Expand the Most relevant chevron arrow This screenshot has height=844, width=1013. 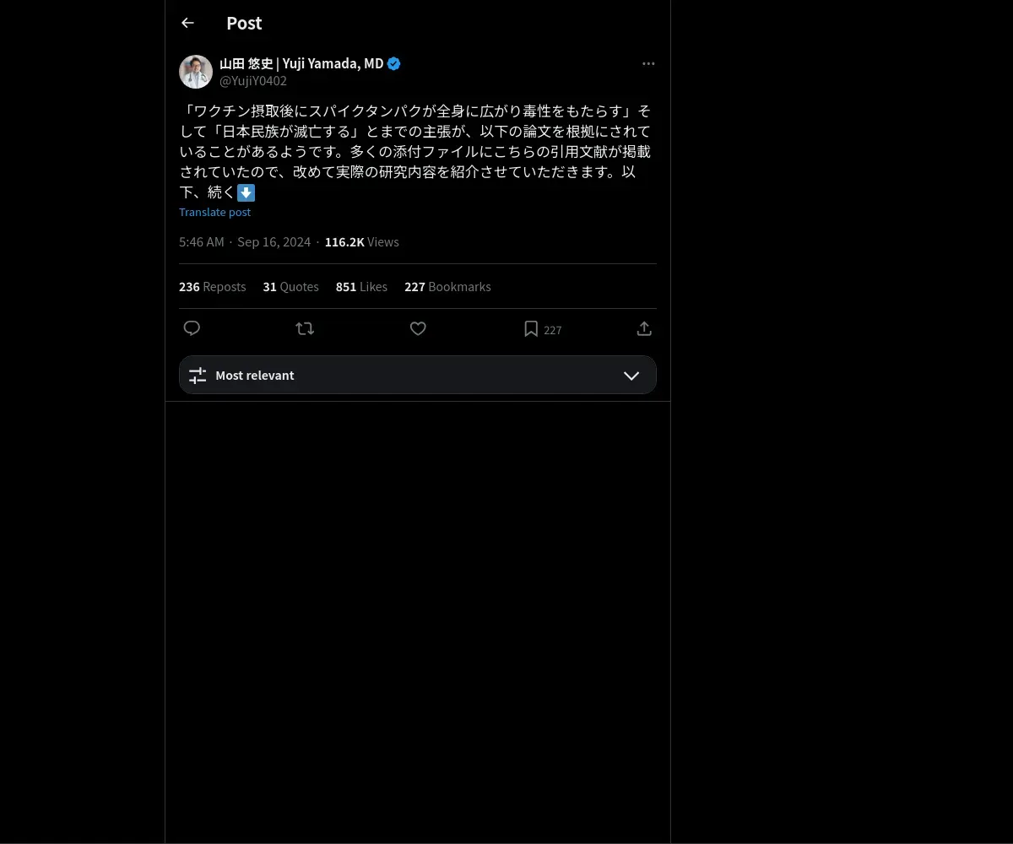coord(631,376)
